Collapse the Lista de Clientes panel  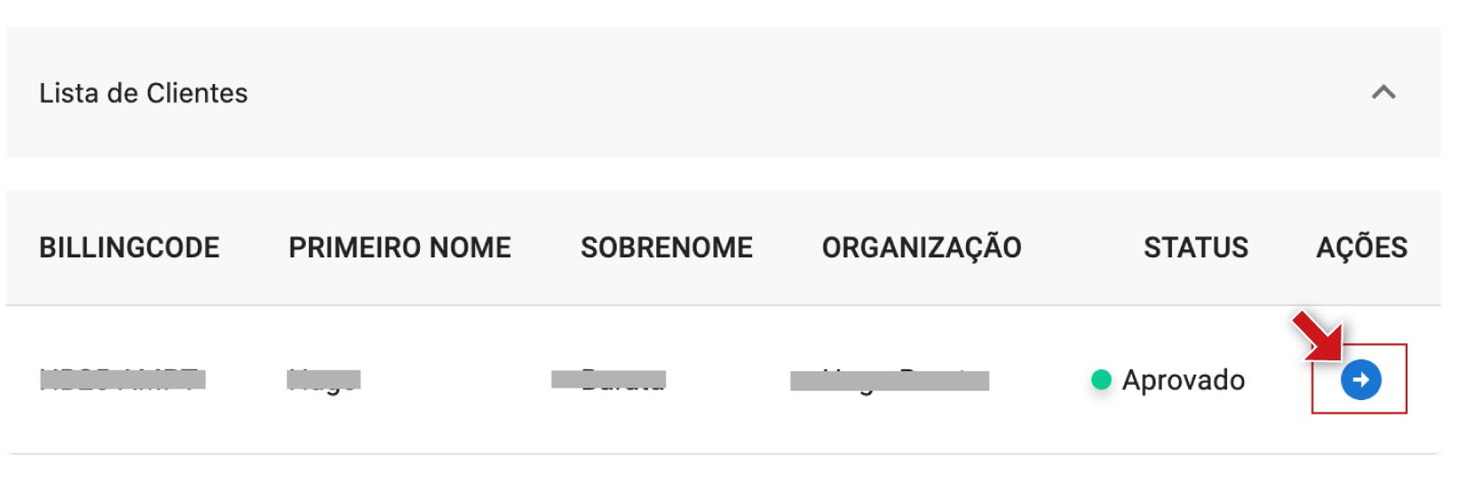1382,92
